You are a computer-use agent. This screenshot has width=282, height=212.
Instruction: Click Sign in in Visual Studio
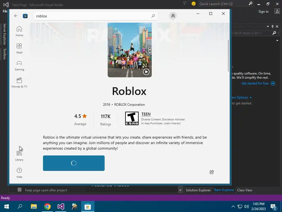pos(263,12)
